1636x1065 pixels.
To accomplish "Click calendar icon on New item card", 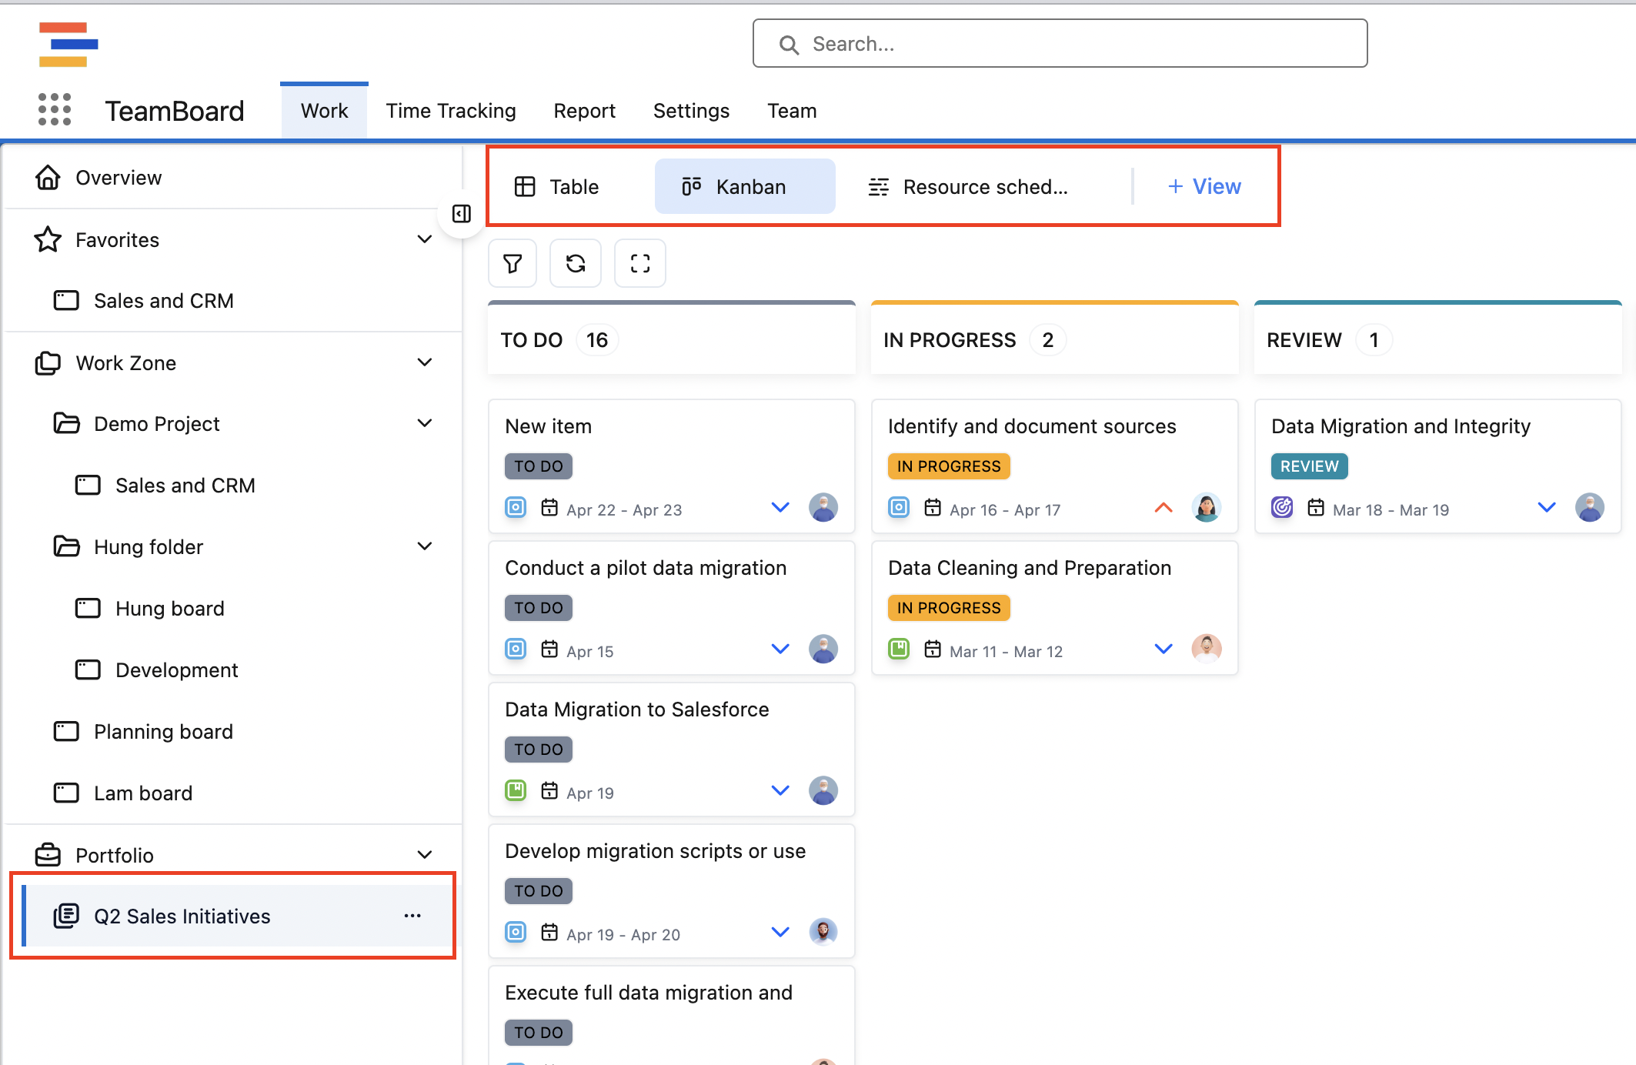I will pos(549,508).
